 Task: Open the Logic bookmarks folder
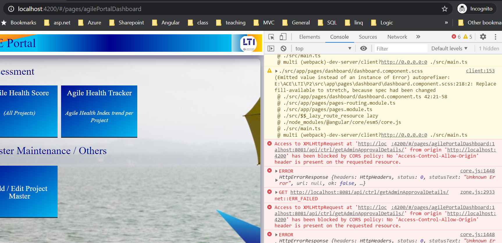pyautogui.click(x=382, y=23)
